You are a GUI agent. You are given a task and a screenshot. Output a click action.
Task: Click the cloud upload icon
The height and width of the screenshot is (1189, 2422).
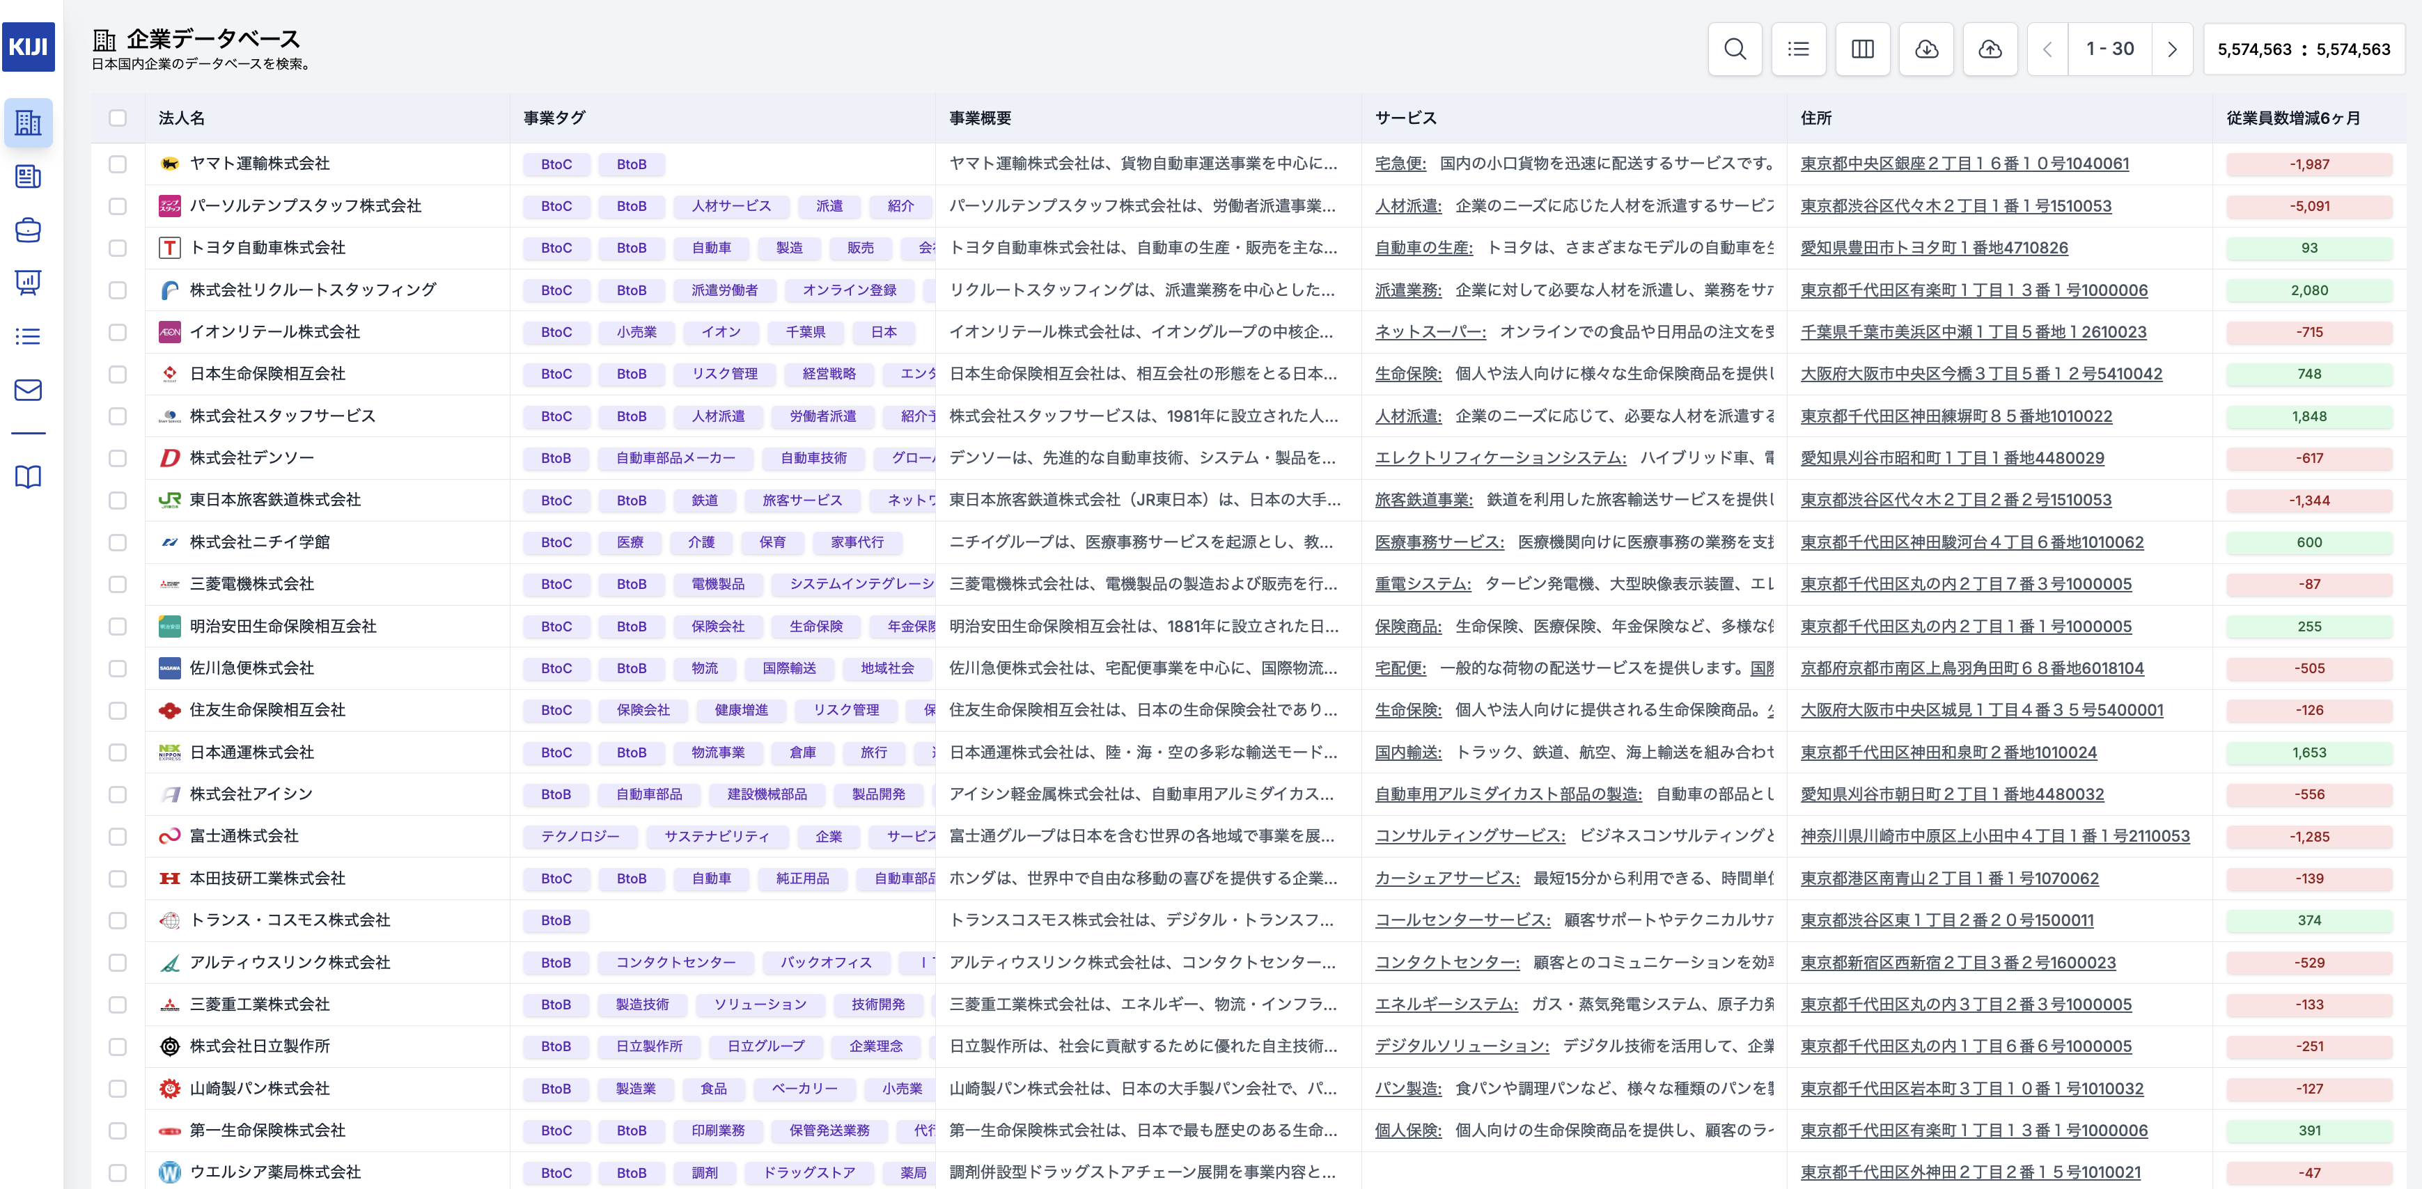[1990, 49]
